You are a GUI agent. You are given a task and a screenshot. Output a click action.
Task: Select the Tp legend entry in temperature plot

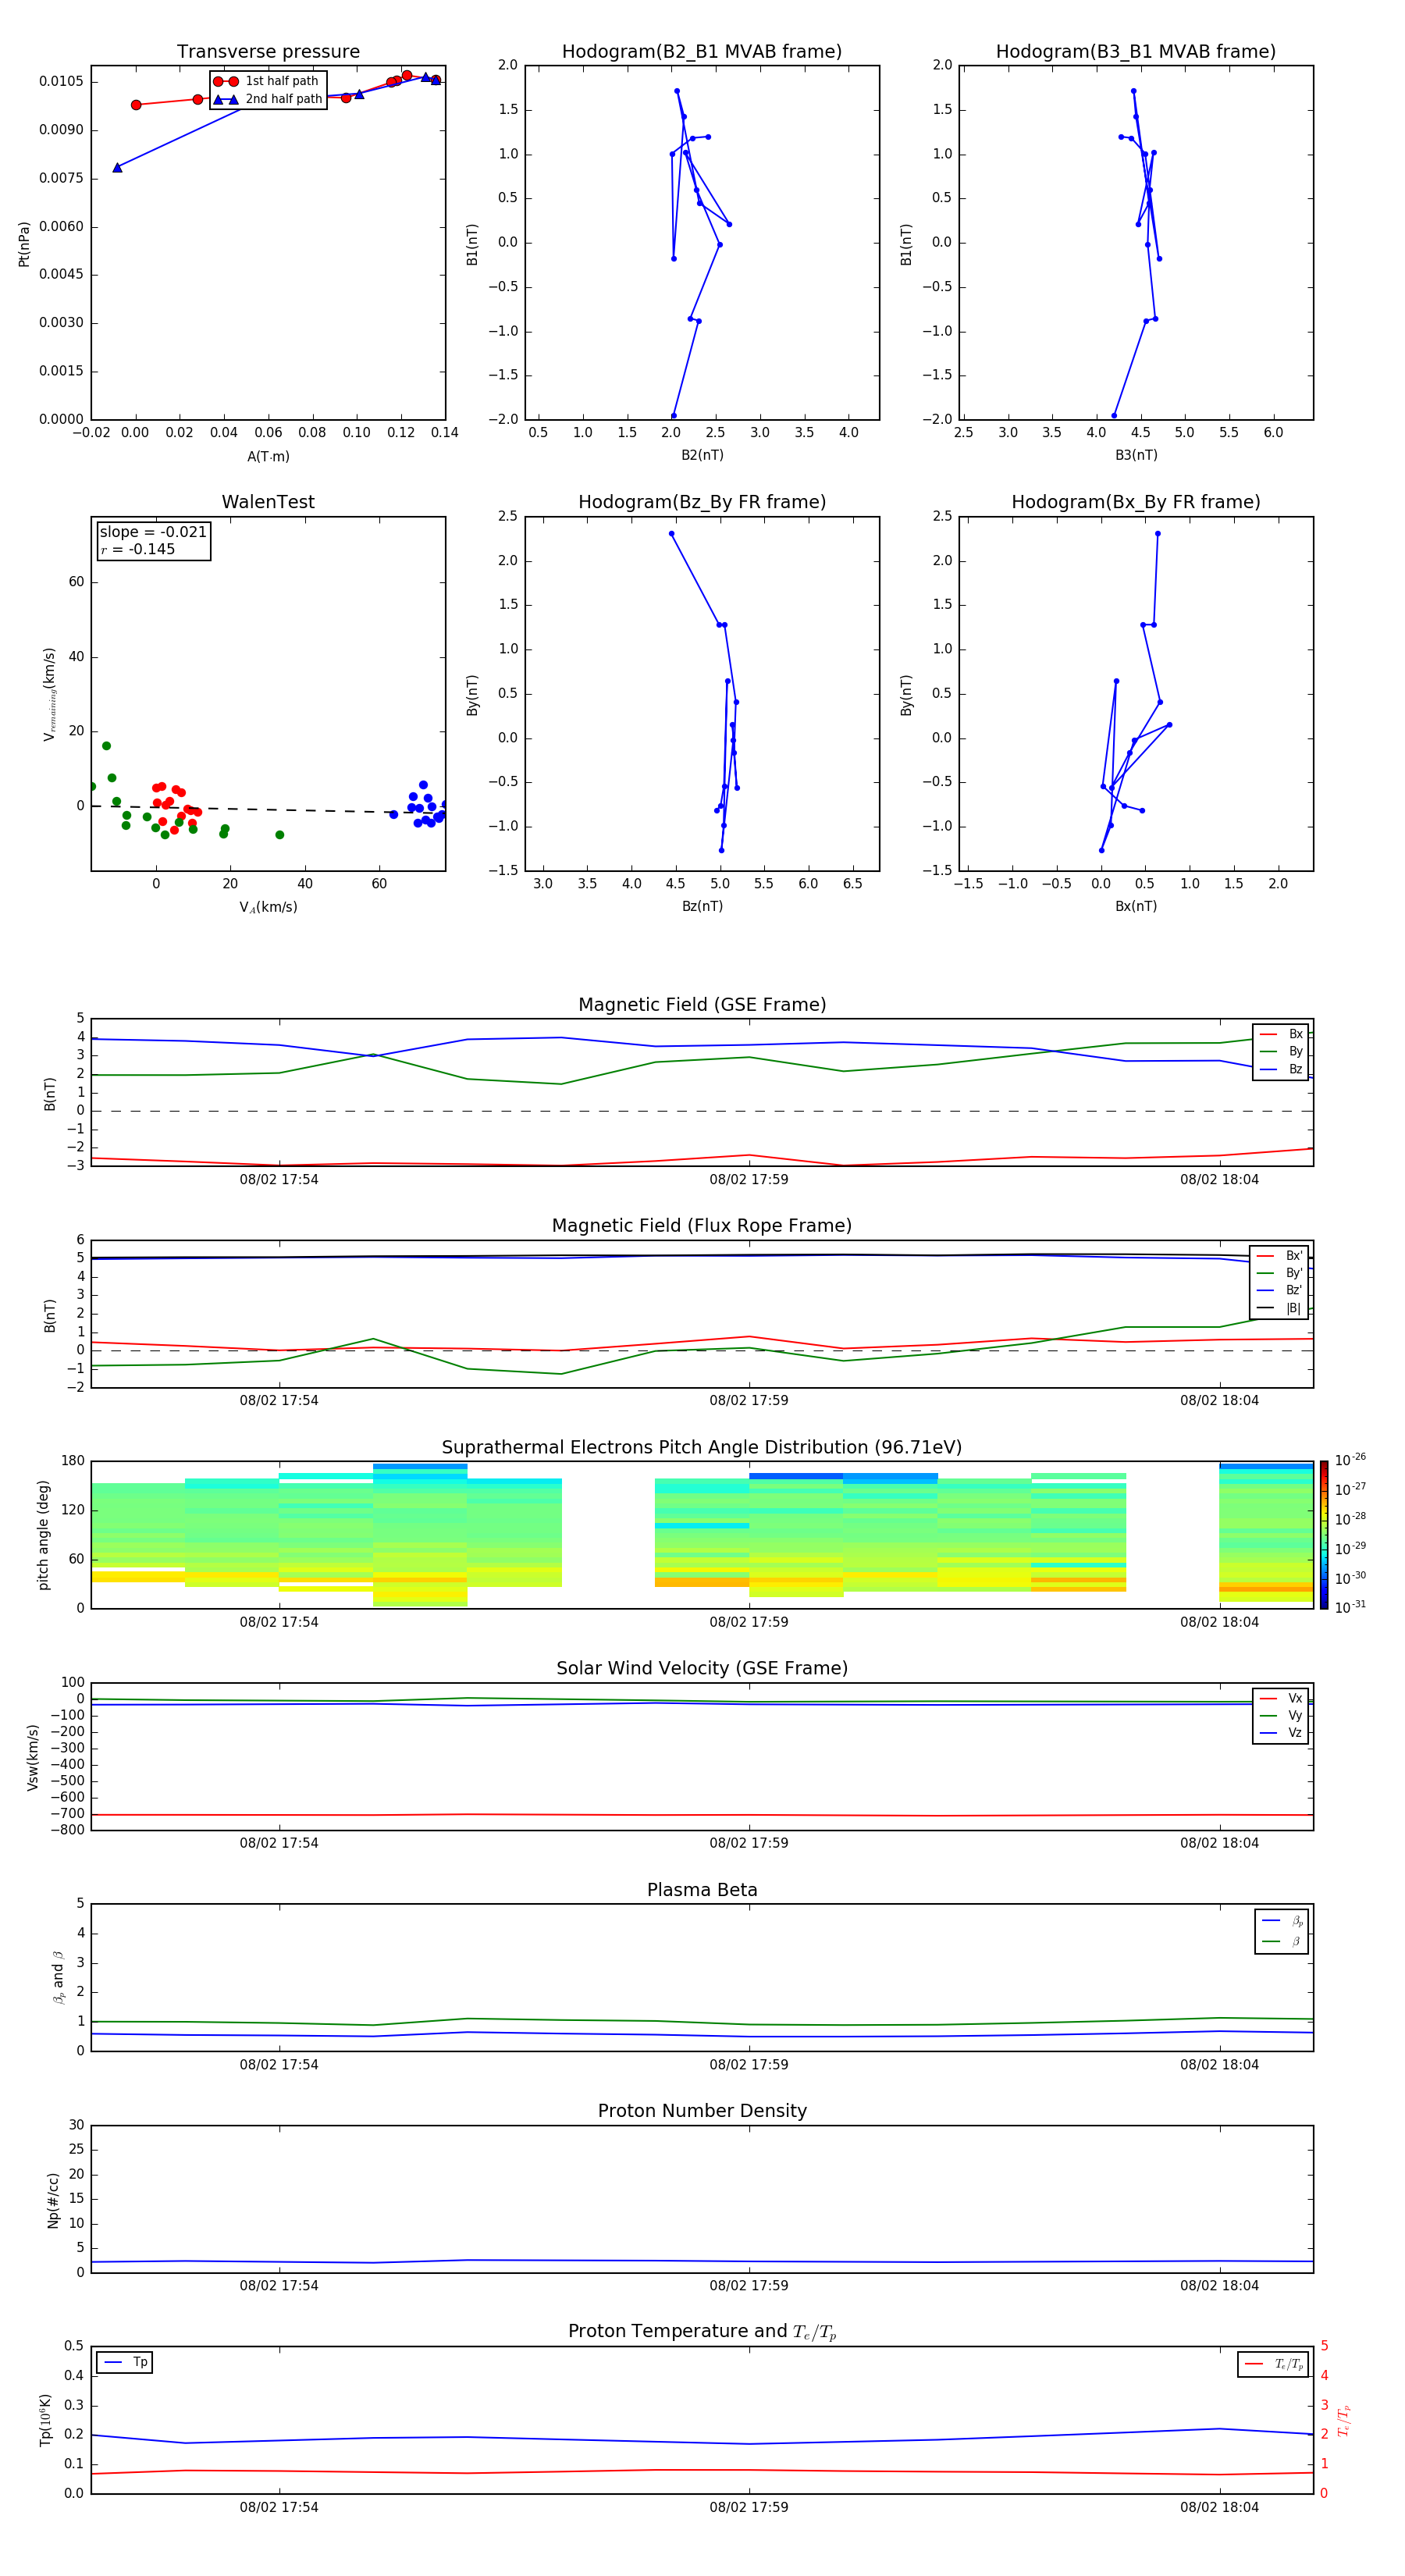[x=125, y=2363]
